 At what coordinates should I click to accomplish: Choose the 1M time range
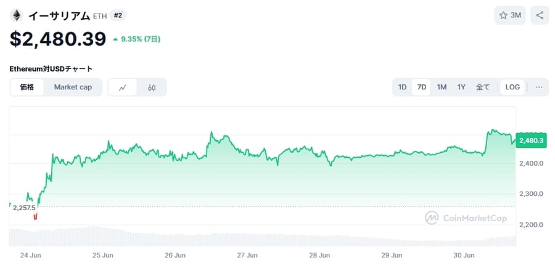[x=442, y=87]
